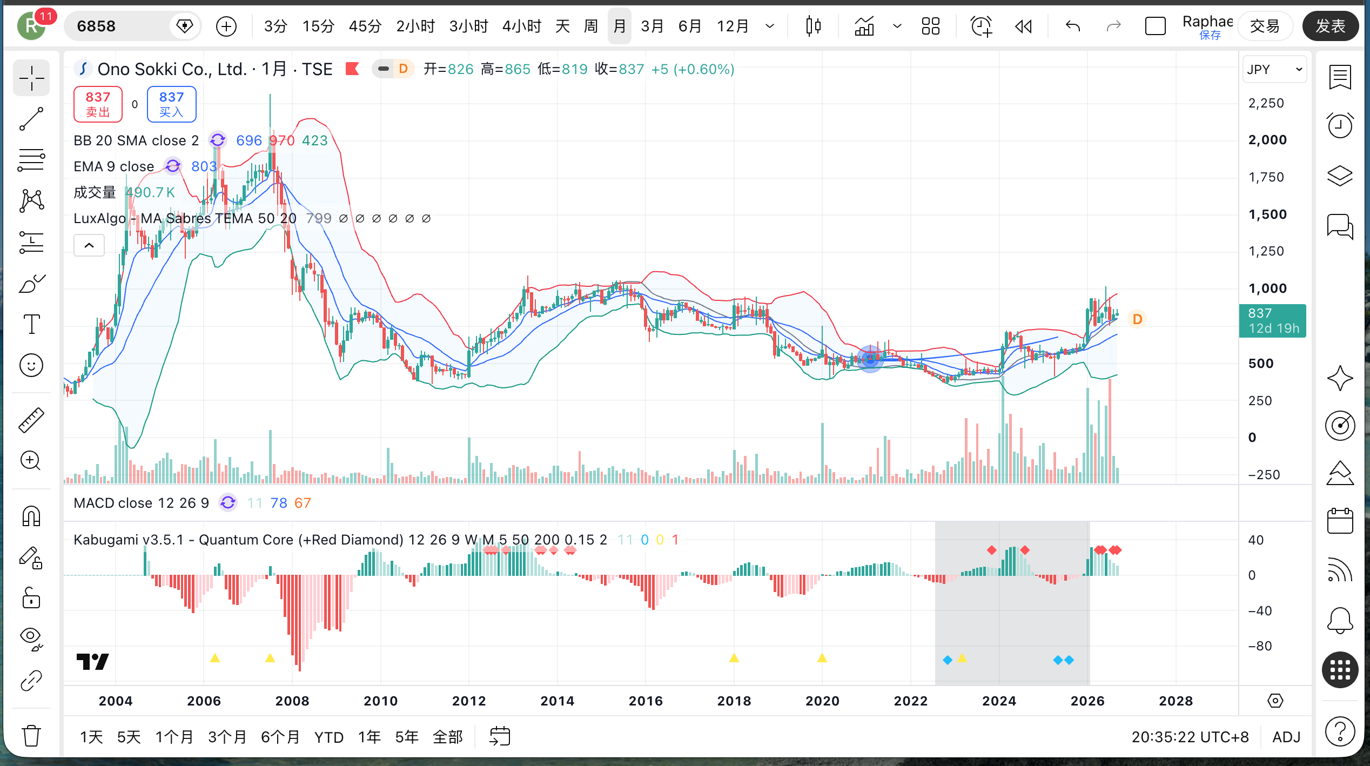Open the candlestick chart type menu
Image resolution: width=1370 pixels, height=766 pixels.
click(x=813, y=26)
